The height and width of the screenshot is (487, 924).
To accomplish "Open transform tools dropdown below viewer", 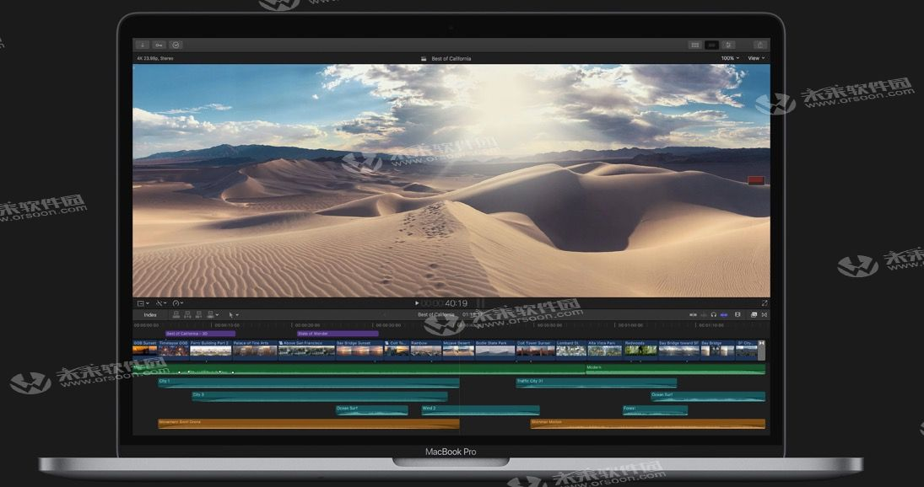I will point(161,303).
